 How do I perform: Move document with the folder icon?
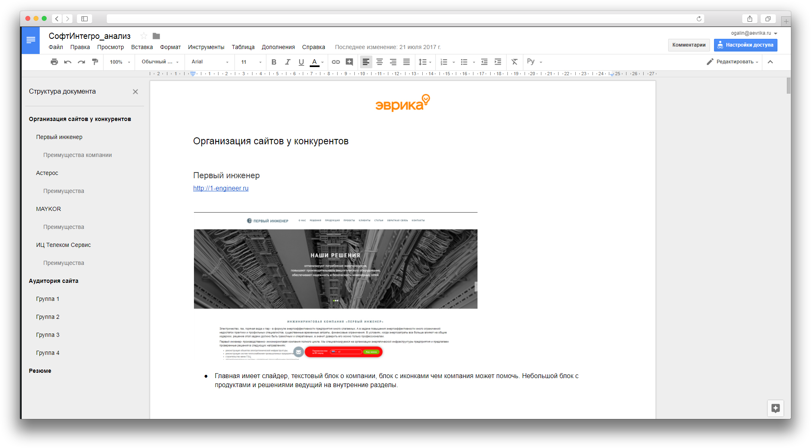(x=156, y=36)
